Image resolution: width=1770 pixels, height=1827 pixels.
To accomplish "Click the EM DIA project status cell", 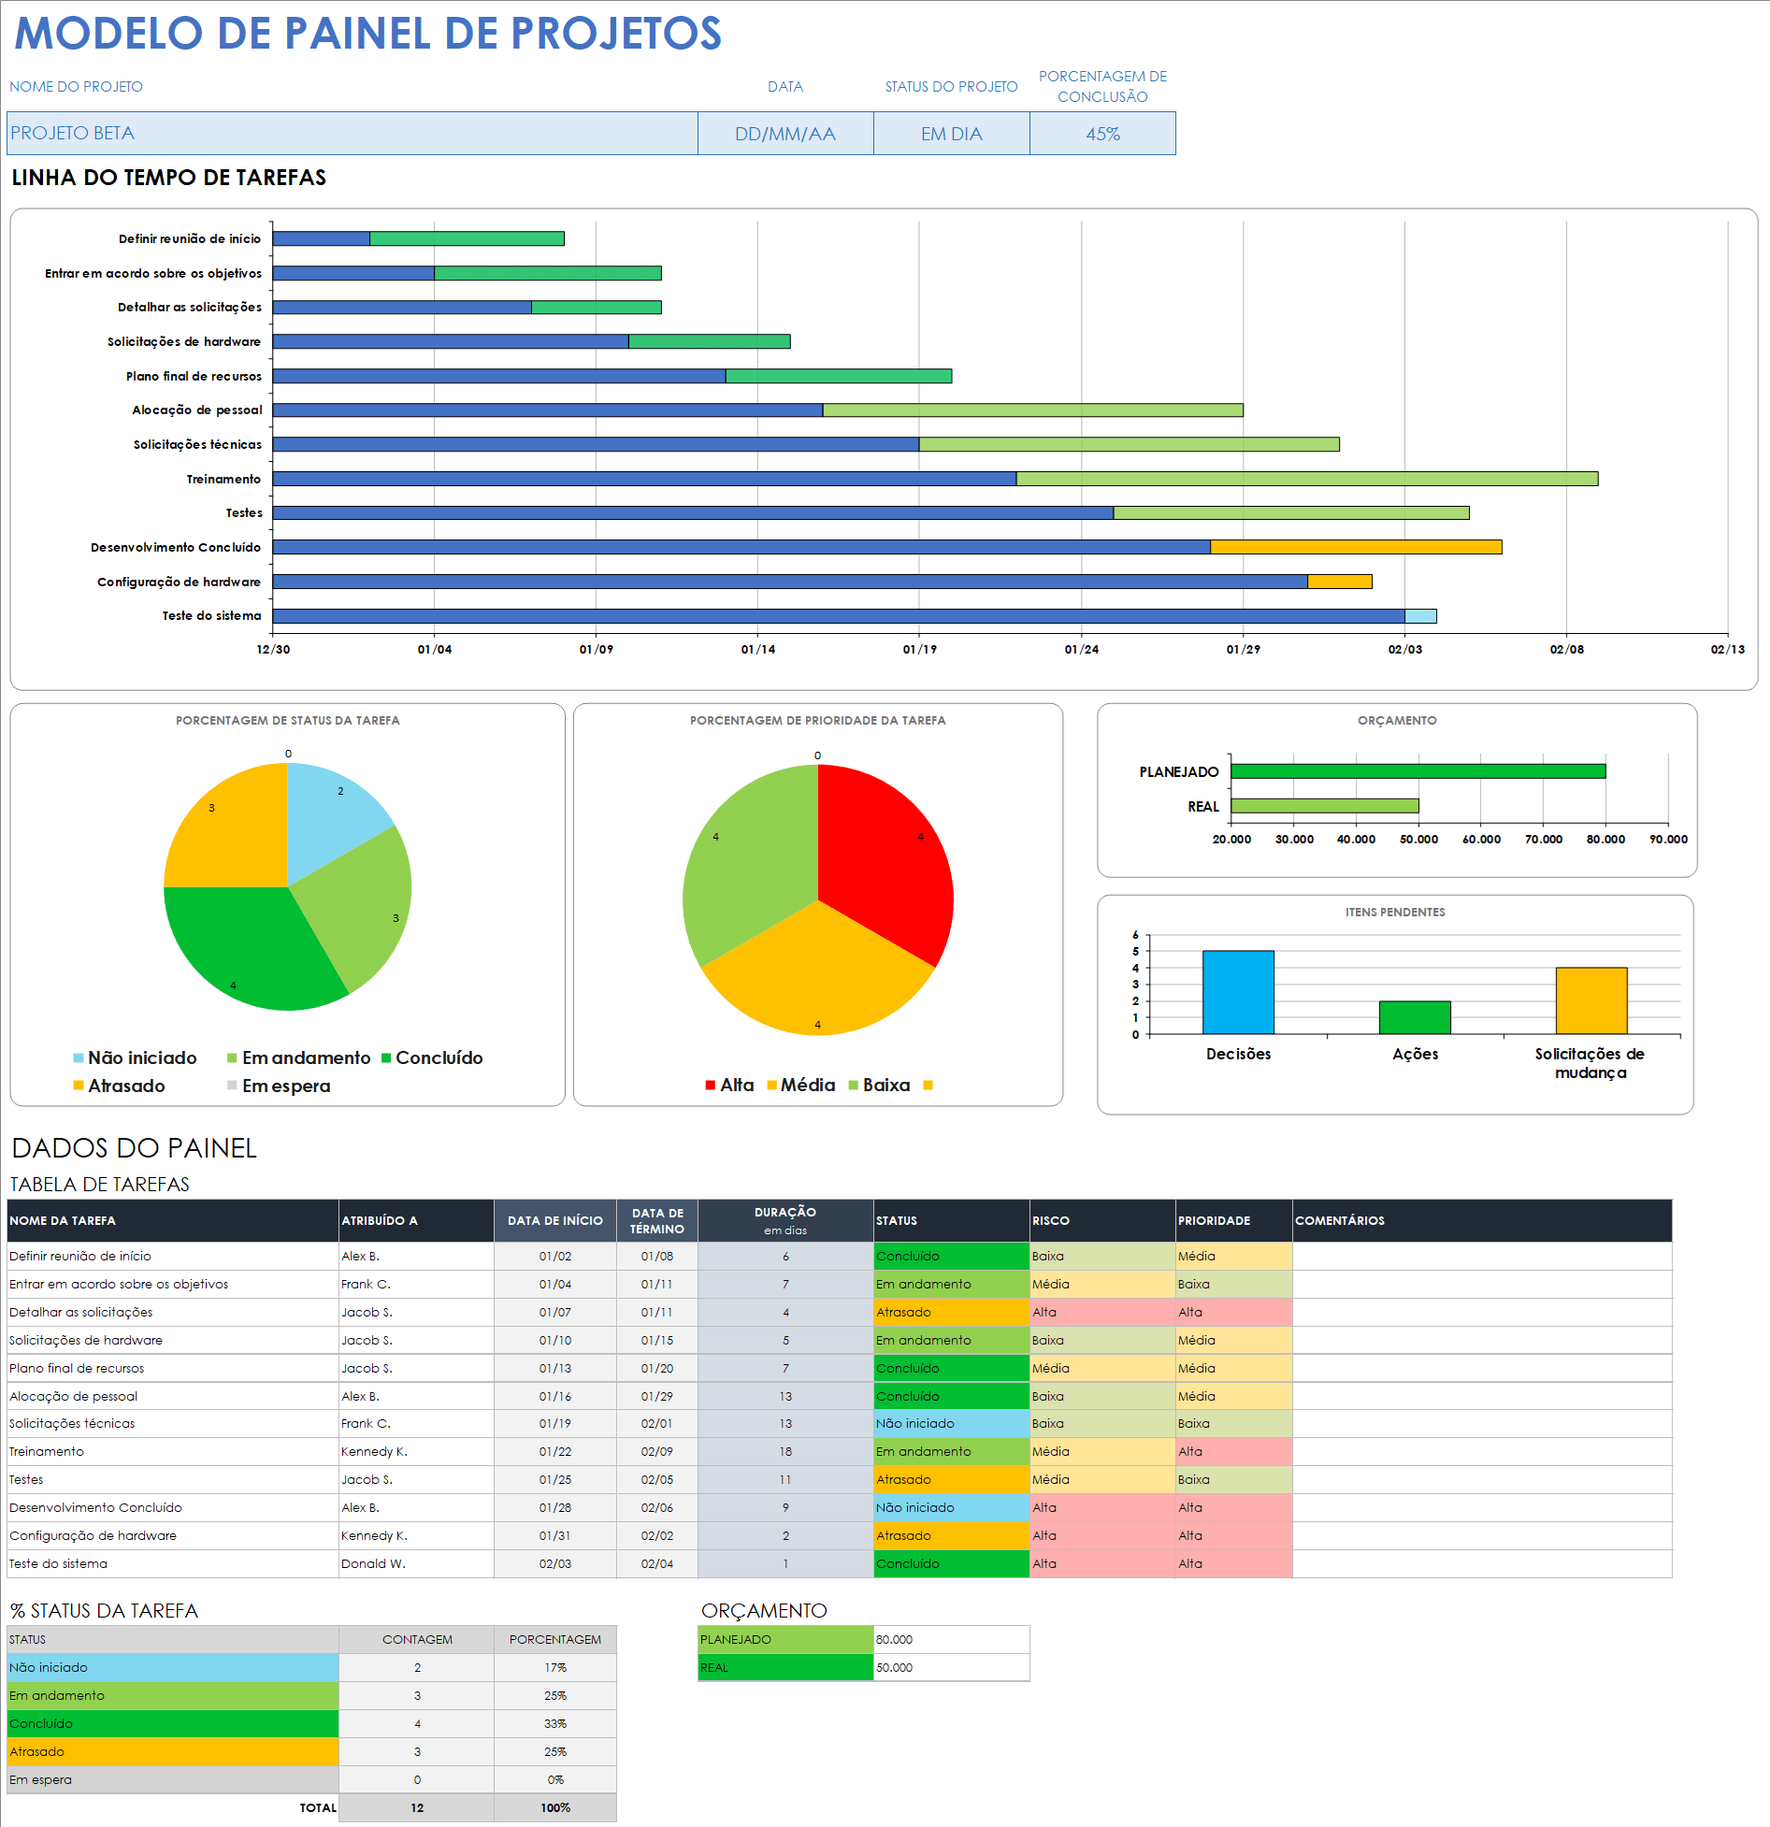I will 951,134.
